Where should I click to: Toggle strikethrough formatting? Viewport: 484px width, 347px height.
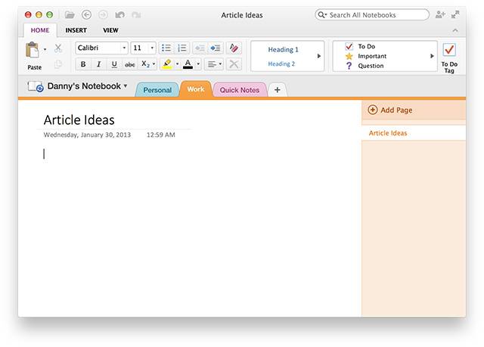pyautogui.click(x=129, y=64)
